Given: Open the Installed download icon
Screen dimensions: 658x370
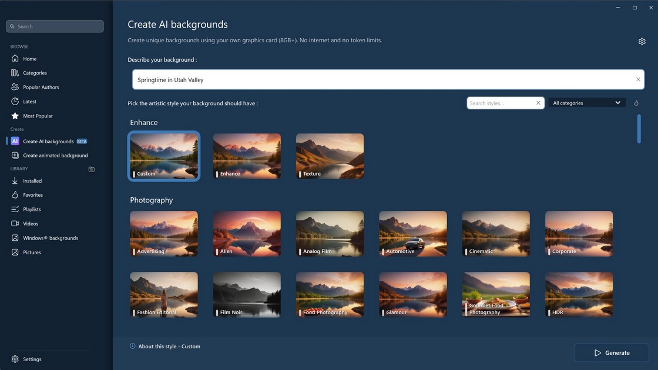Looking at the screenshot, I should click(15, 180).
